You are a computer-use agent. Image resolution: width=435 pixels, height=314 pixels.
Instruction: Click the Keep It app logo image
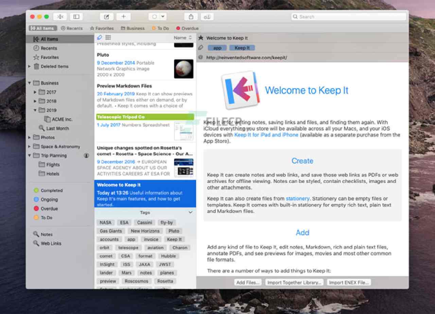coord(241,90)
